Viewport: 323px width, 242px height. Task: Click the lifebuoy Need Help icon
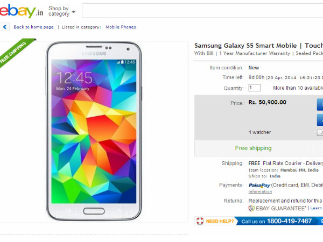pos(200,221)
